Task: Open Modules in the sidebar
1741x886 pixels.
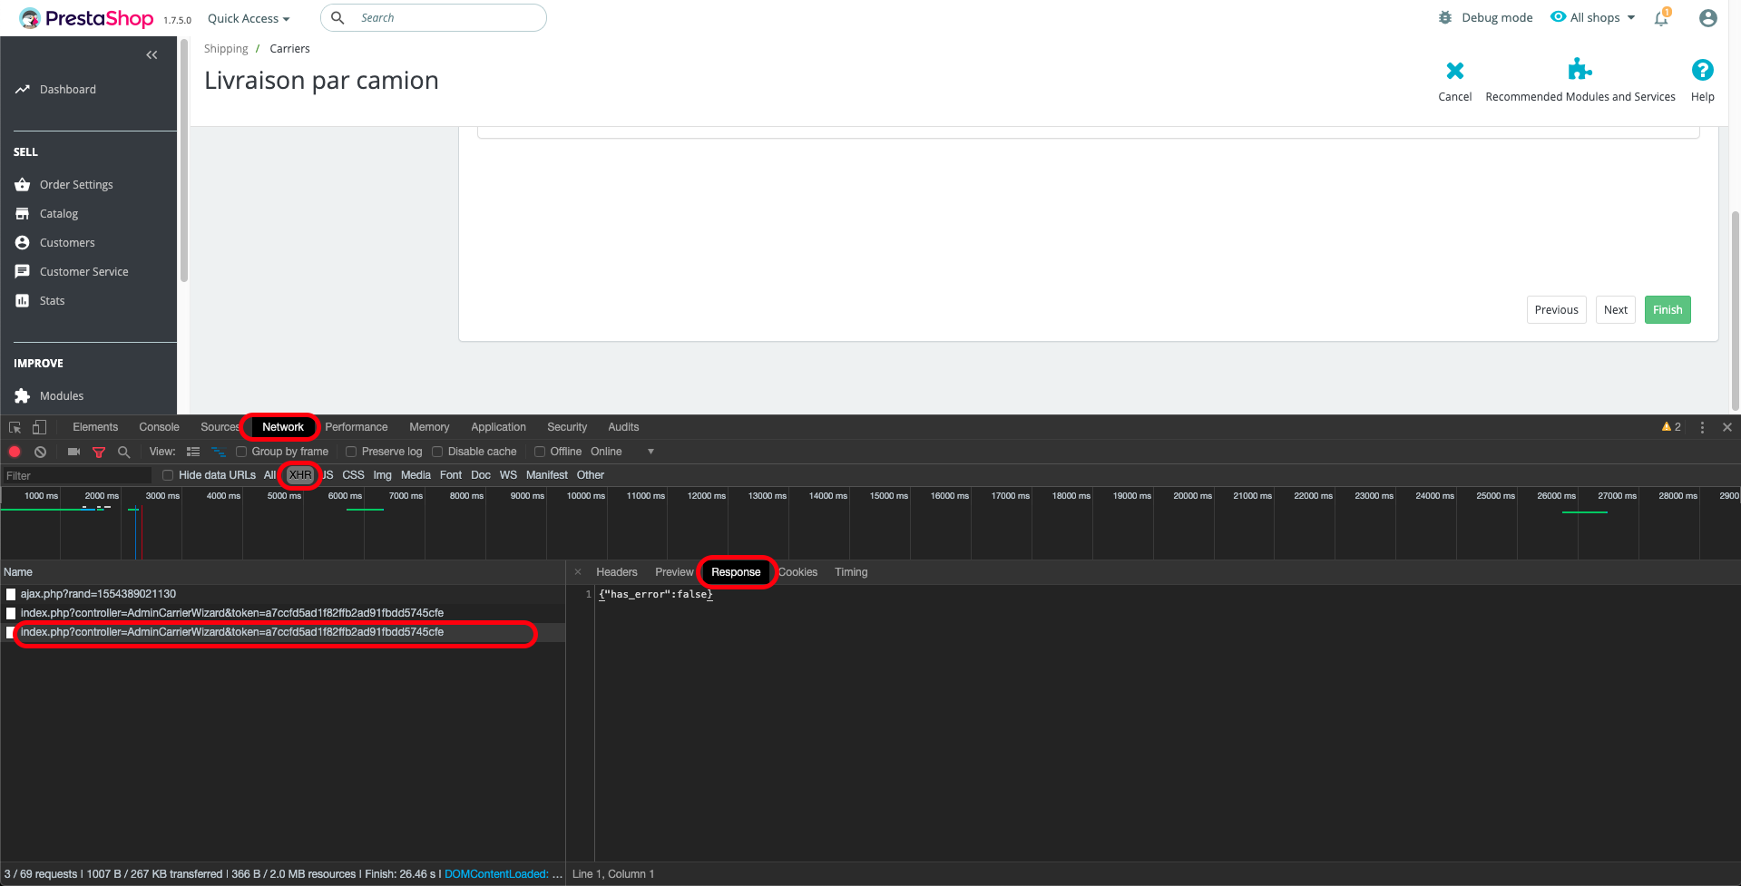Action: [62, 395]
